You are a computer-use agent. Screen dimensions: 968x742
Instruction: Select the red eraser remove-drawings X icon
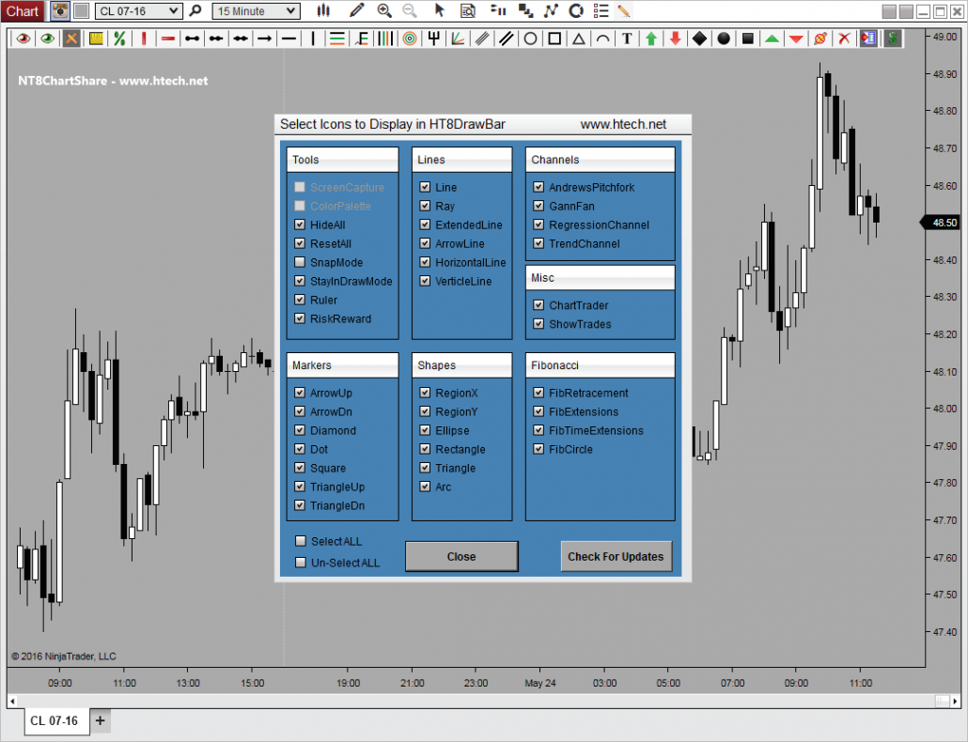point(844,39)
